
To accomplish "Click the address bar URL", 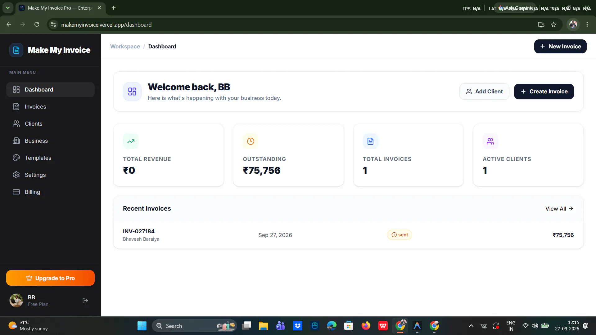I will coord(106,25).
